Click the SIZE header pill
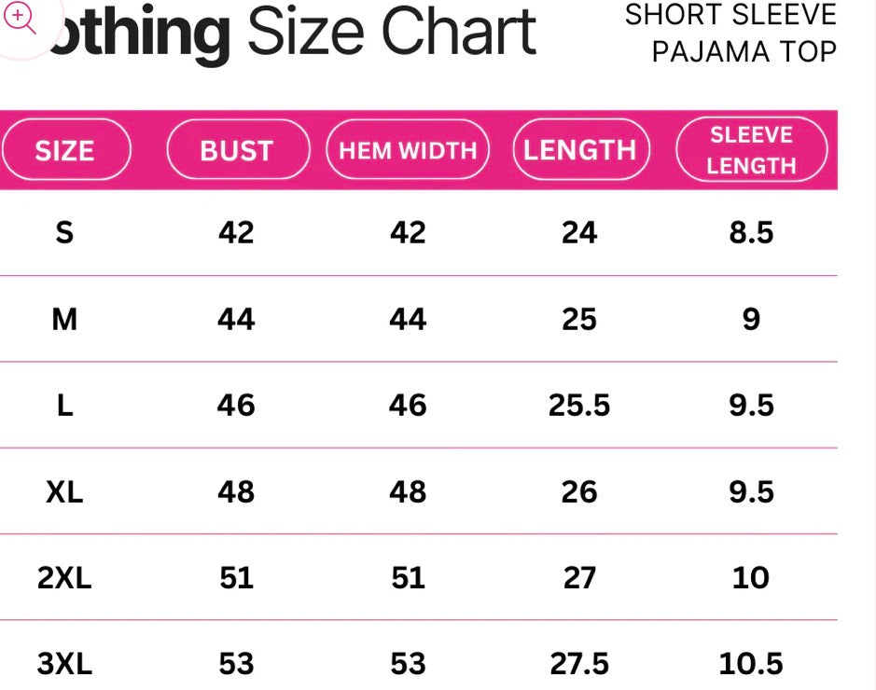Viewport: 876px width, 690px height. pos(64,150)
